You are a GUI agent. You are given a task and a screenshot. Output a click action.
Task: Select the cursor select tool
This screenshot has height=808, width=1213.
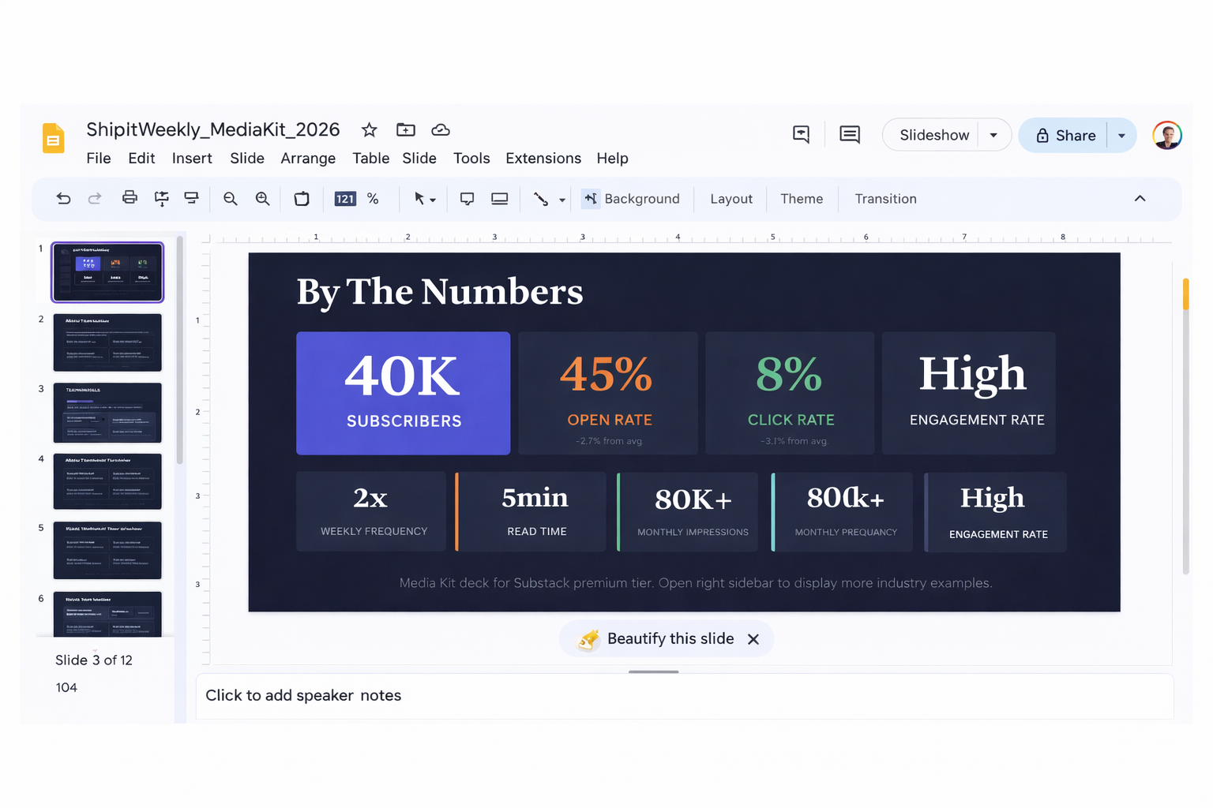pos(421,198)
